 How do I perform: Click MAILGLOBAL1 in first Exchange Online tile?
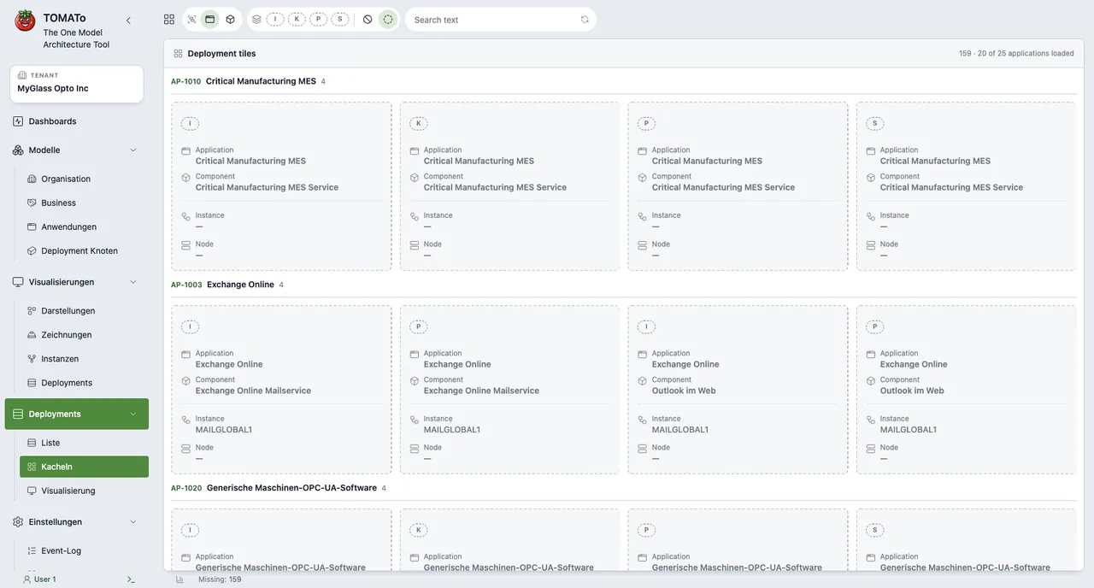[224, 430]
